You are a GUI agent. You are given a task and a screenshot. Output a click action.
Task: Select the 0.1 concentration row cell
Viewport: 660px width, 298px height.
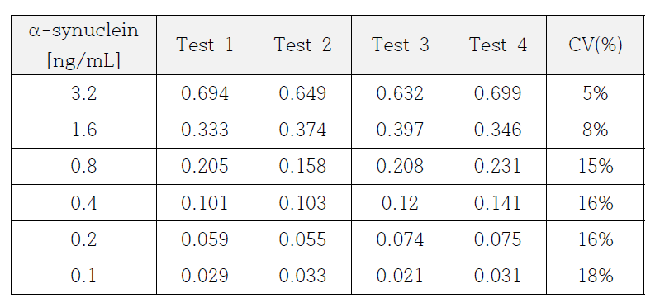(x=83, y=276)
